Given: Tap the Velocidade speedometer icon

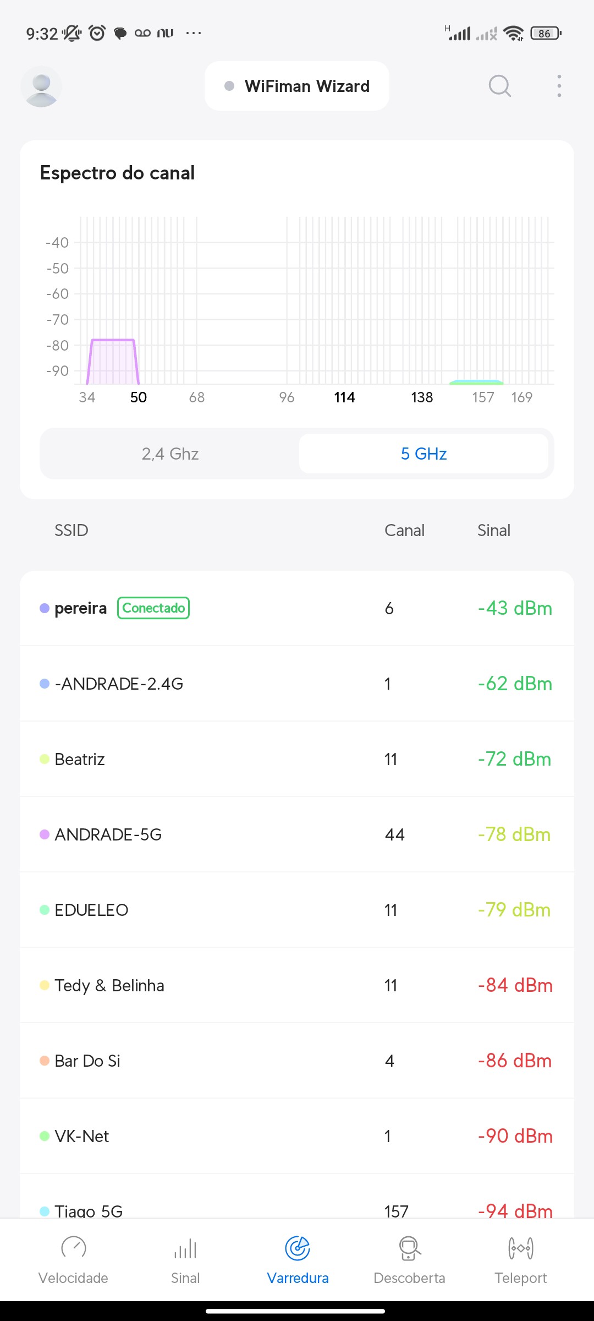Looking at the screenshot, I should 73,1248.
